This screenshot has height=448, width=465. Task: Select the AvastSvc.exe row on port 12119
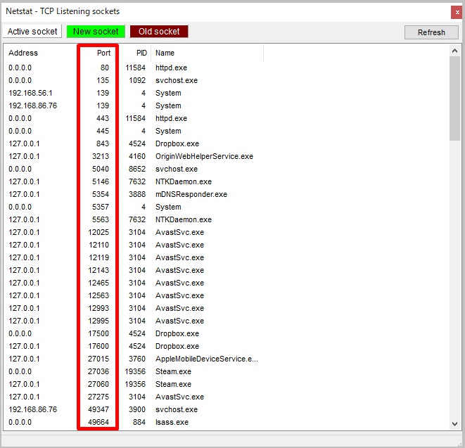(134, 257)
